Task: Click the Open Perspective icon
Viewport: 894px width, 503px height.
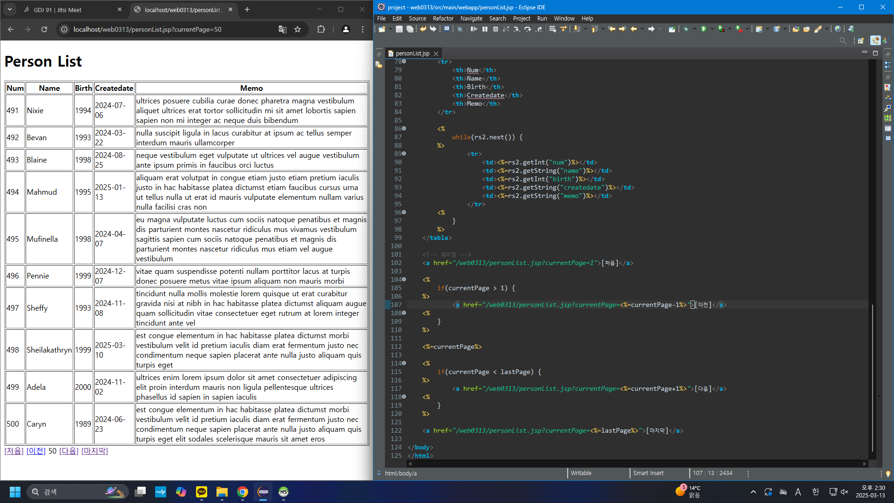Action: pyautogui.click(x=860, y=41)
